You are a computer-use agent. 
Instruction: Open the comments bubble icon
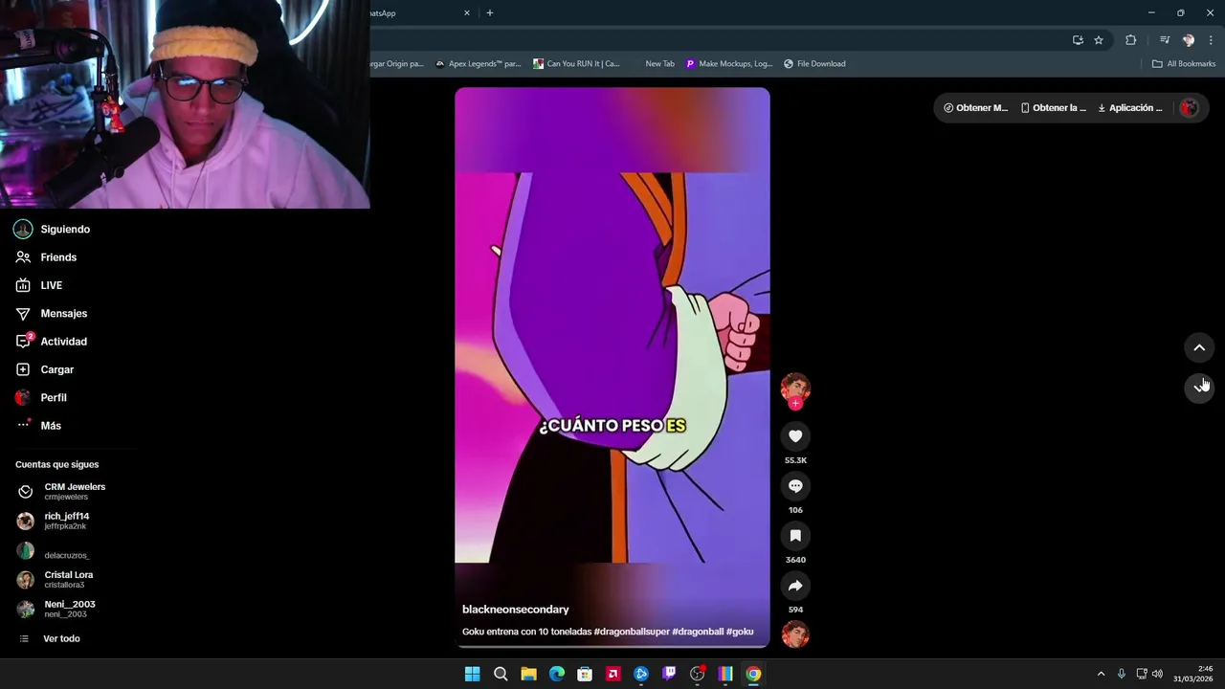tap(795, 486)
